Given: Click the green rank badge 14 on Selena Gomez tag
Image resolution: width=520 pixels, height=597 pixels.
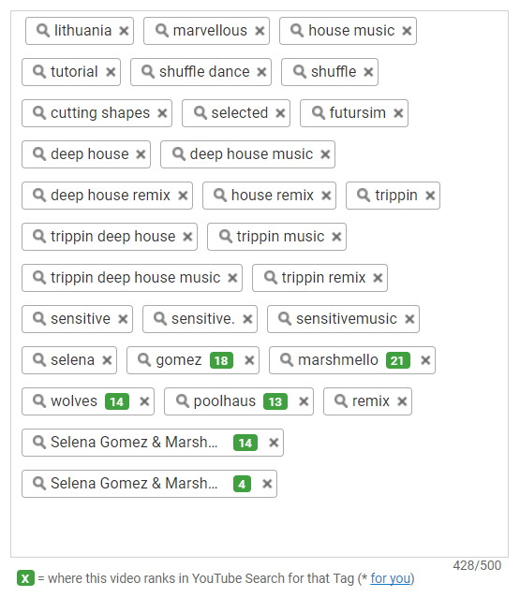Looking at the screenshot, I should tap(245, 443).
